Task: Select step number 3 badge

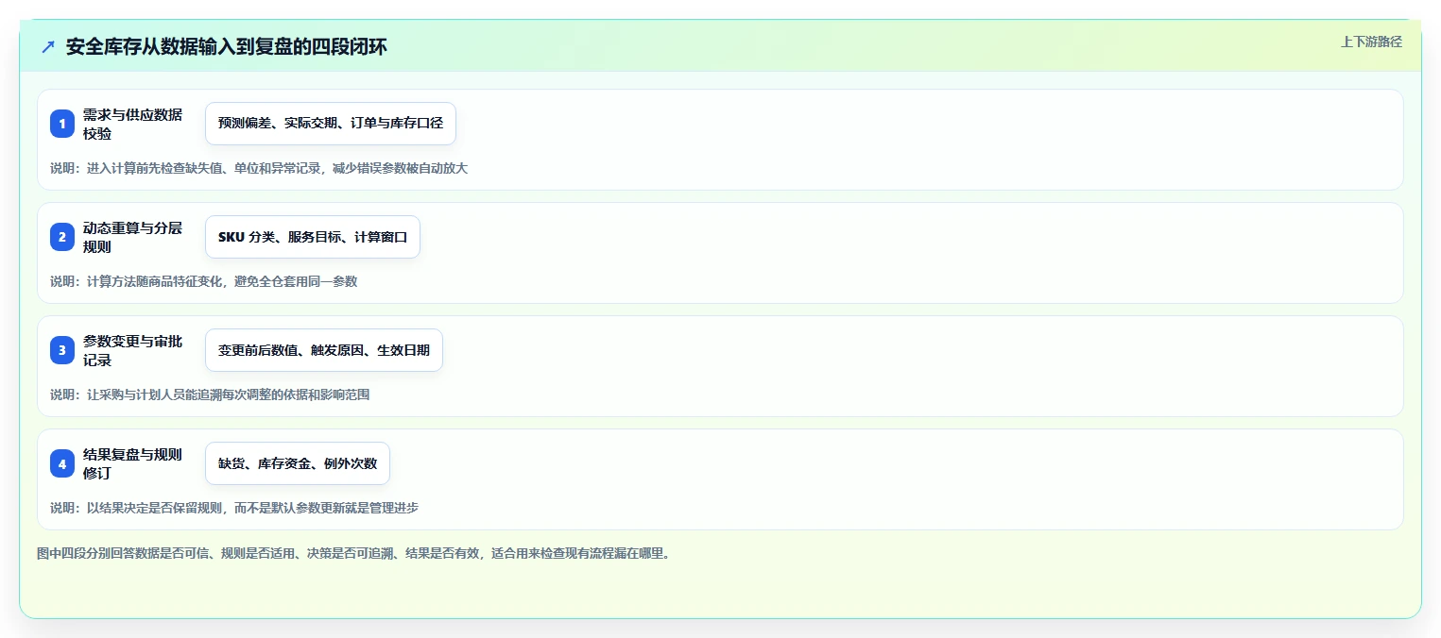Action: pyautogui.click(x=62, y=350)
